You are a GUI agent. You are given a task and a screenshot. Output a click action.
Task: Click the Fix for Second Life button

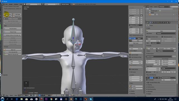pos(12,52)
